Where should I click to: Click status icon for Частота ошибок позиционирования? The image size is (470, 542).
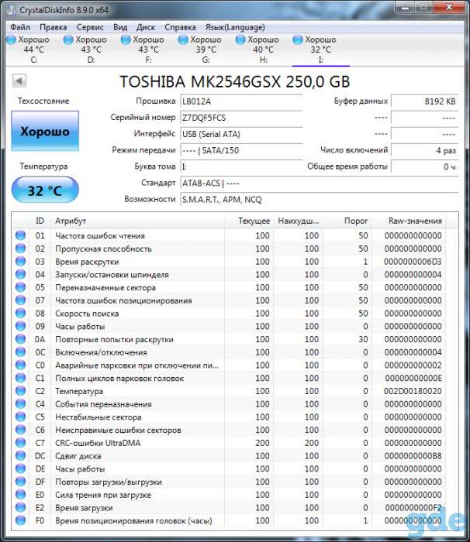(x=21, y=300)
